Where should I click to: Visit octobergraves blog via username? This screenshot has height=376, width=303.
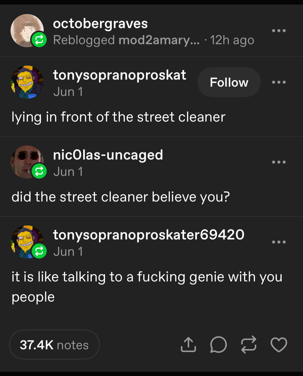pos(100,24)
